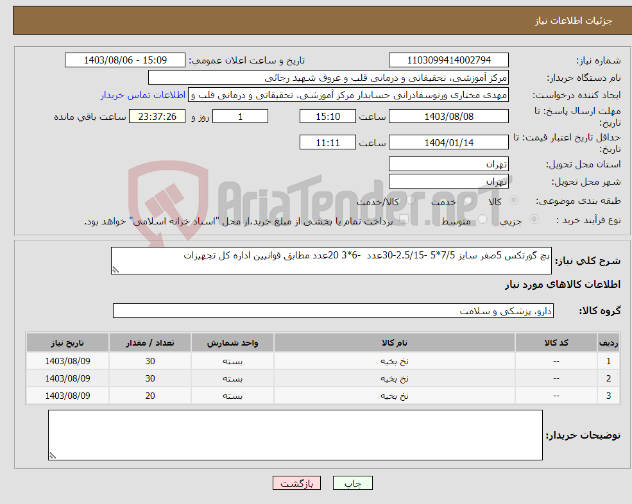Viewport: 632px width, 504px height.
Task: Click the remaining time field 23:37:26
Action: 157,117
